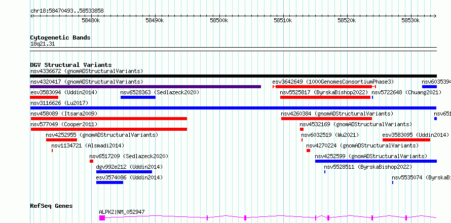The height and width of the screenshot is (223, 451).
Task: Open nsv1134721 (Alsmadi2014) label
Action: pos(88,145)
